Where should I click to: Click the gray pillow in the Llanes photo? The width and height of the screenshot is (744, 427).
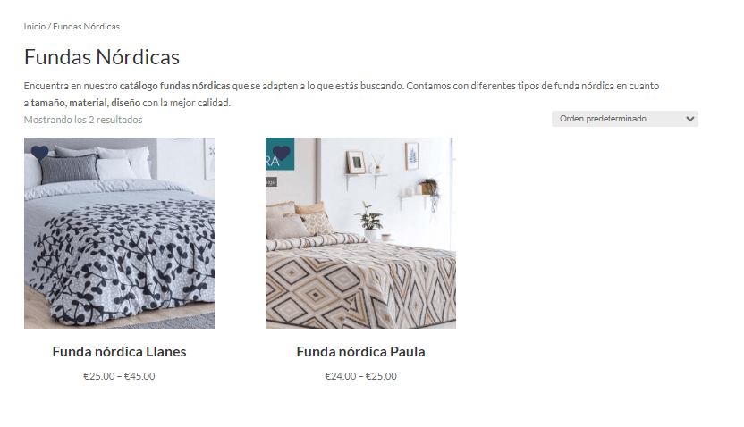pyautogui.click(x=69, y=169)
